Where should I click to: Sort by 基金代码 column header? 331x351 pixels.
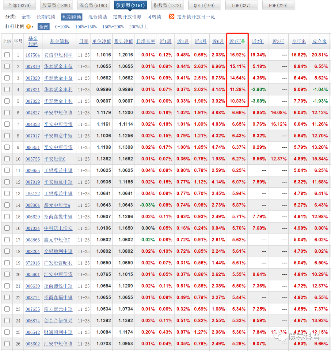33,41
